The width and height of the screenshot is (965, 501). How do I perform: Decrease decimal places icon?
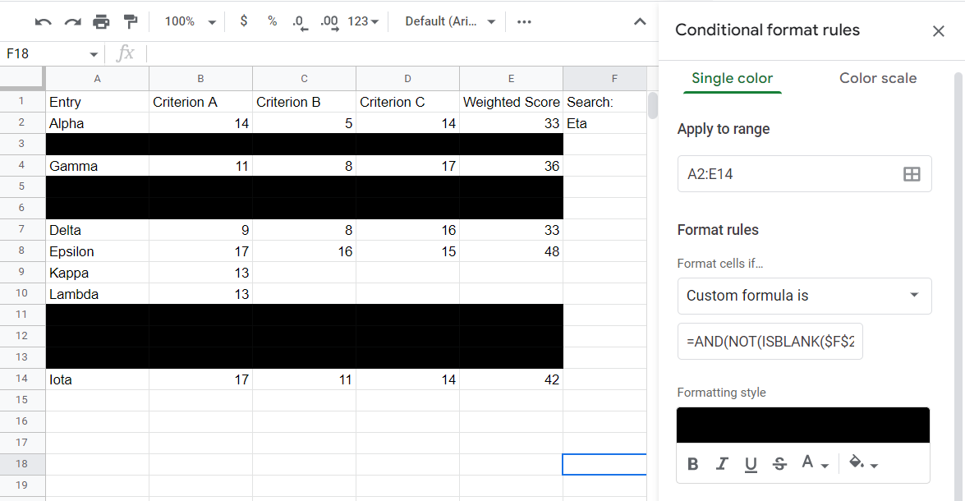299,21
